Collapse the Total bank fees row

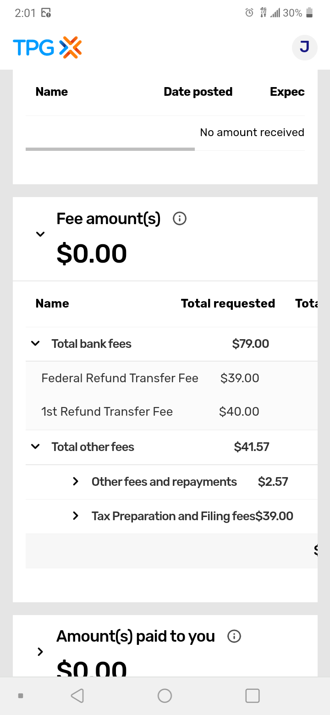35,344
